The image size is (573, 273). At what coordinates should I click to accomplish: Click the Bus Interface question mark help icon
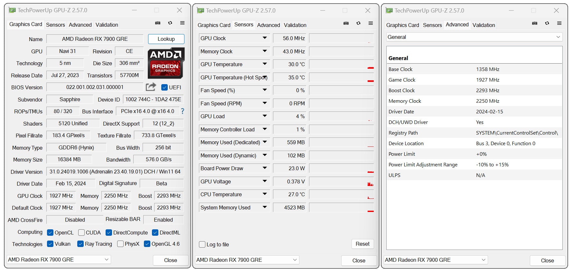[x=183, y=111]
